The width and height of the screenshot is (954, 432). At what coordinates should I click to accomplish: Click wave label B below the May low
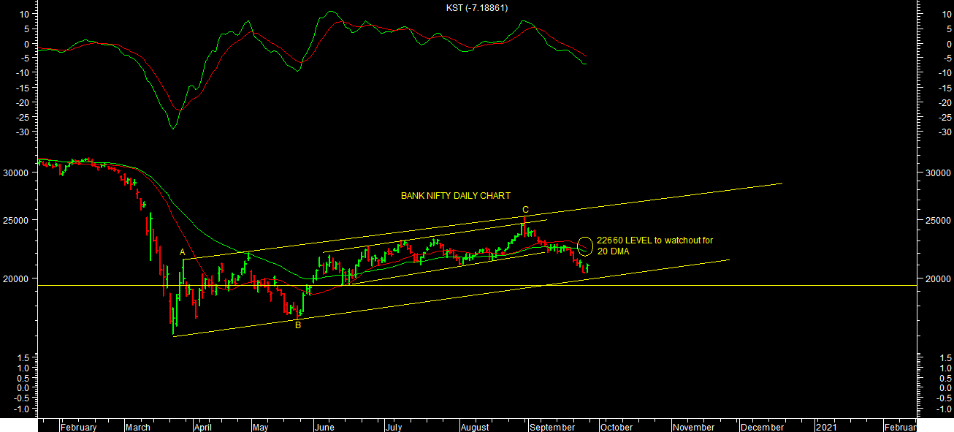pos(297,325)
